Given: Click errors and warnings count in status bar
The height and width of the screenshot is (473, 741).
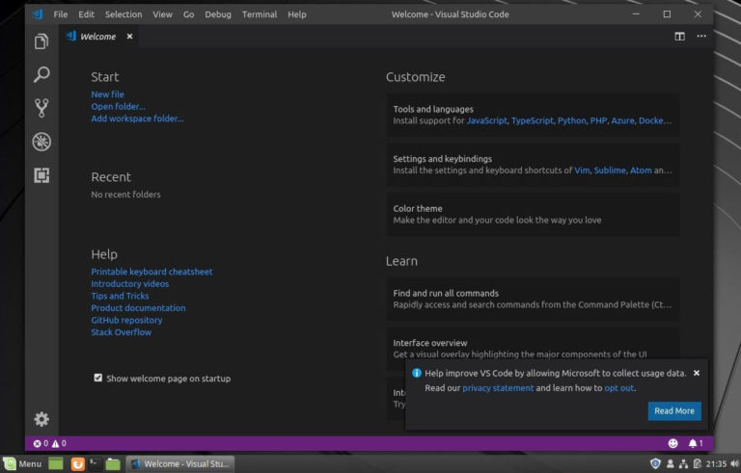Looking at the screenshot, I should coord(50,443).
